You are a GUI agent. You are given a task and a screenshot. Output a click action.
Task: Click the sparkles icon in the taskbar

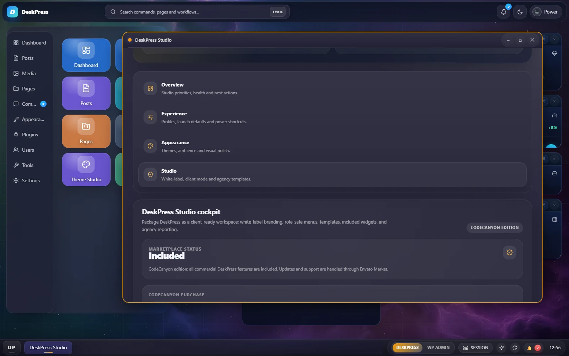pyautogui.click(x=501, y=348)
